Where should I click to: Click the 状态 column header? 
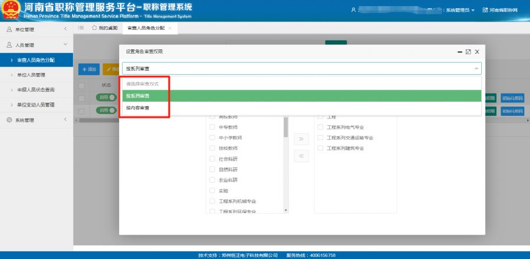pyautogui.click(x=106, y=85)
